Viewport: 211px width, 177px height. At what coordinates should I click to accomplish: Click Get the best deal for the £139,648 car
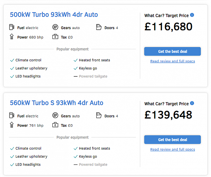172,140
